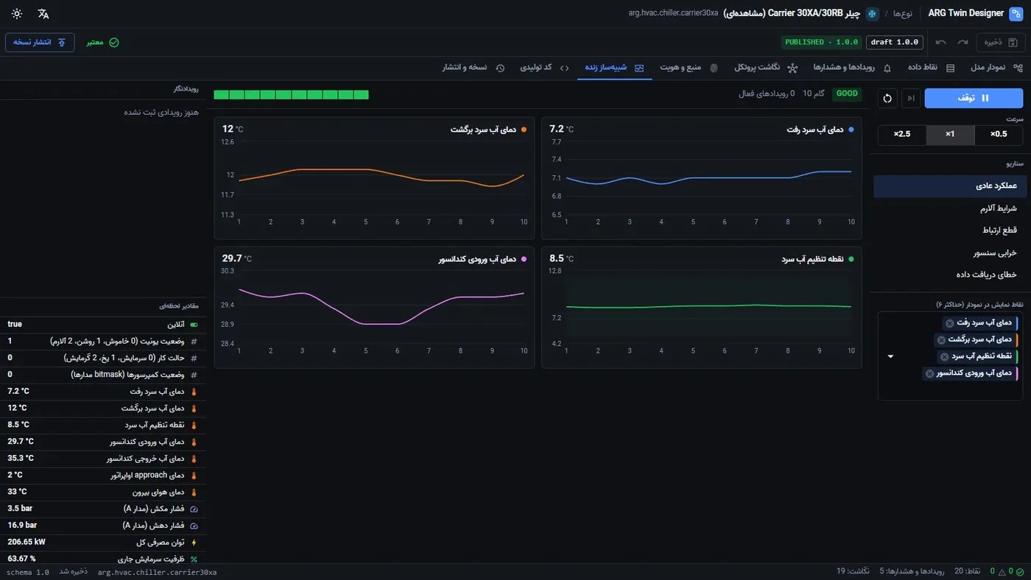The height and width of the screenshot is (580, 1031).
Task: Open the language translation icon
Action: tap(43, 13)
